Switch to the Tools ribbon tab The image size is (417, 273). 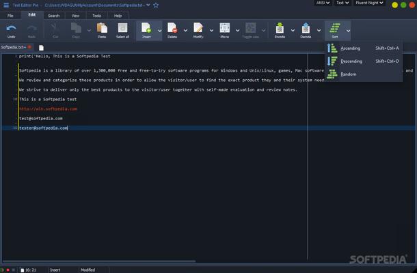click(x=96, y=16)
